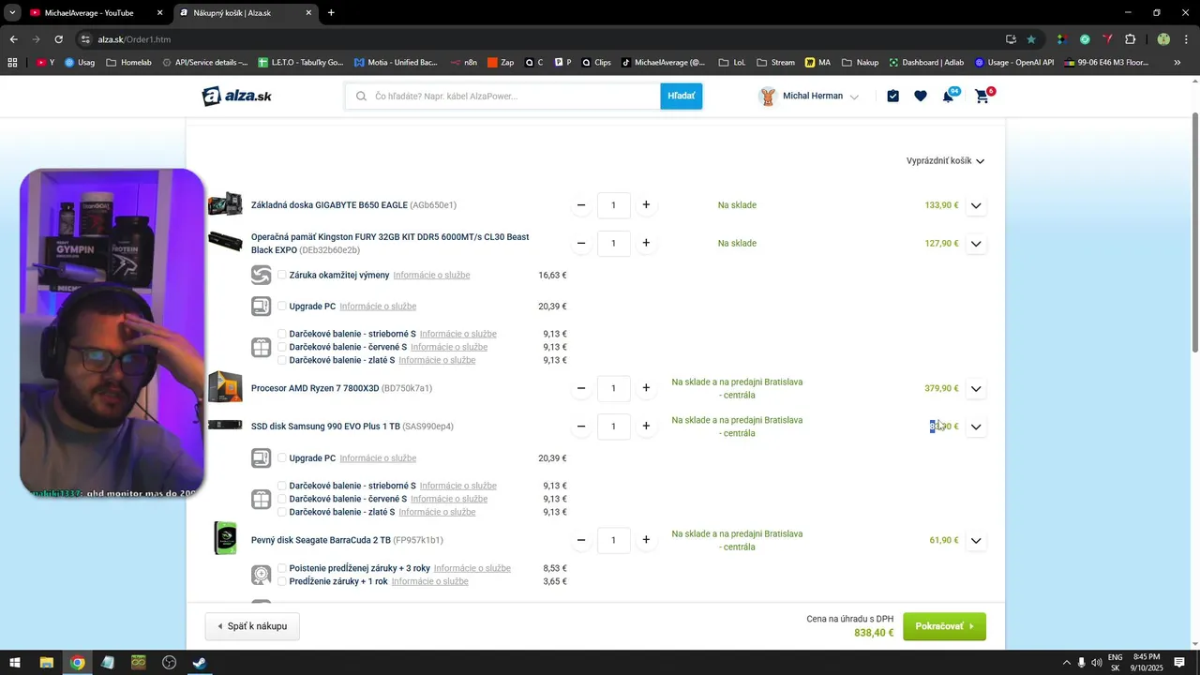Increase quantity of AMD Ryzen 7 7800X3D
Screen dimensions: 1200x675
(x=646, y=388)
